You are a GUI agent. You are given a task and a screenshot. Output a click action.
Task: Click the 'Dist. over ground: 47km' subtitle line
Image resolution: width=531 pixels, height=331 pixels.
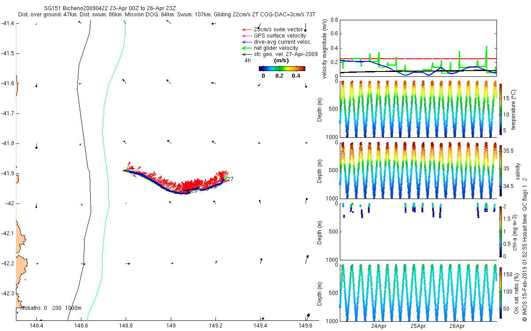tap(166, 15)
